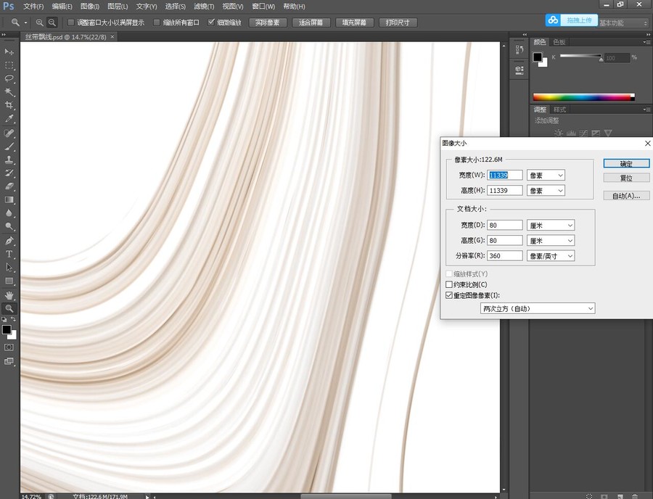Select the Dodge tool
The height and width of the screenshot is (499, 653).
click(x=9, y=226)
